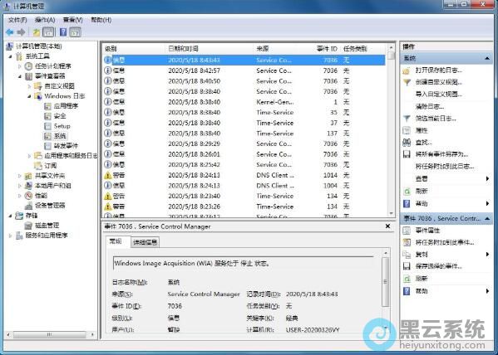The height and width of the screenshot is (355, 498).
Task: Click 创建自定义视图 filter icon
Action: [407, 82]
